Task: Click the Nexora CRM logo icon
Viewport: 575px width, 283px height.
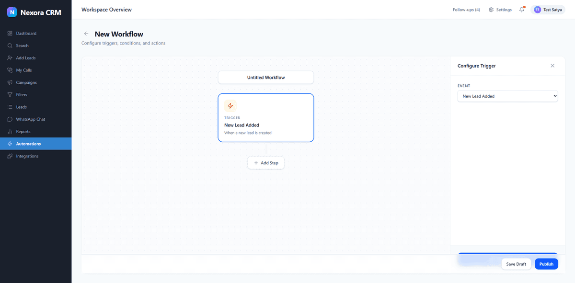Action: 12,12
